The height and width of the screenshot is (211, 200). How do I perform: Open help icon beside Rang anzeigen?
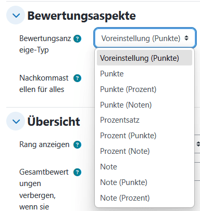tap(77, 144)
